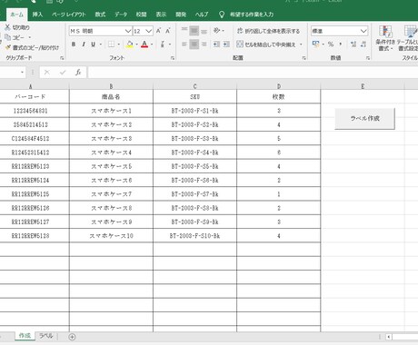Select the column C header
The width and height of the screenshot is (418, 345).
click(x=194, y=86)
